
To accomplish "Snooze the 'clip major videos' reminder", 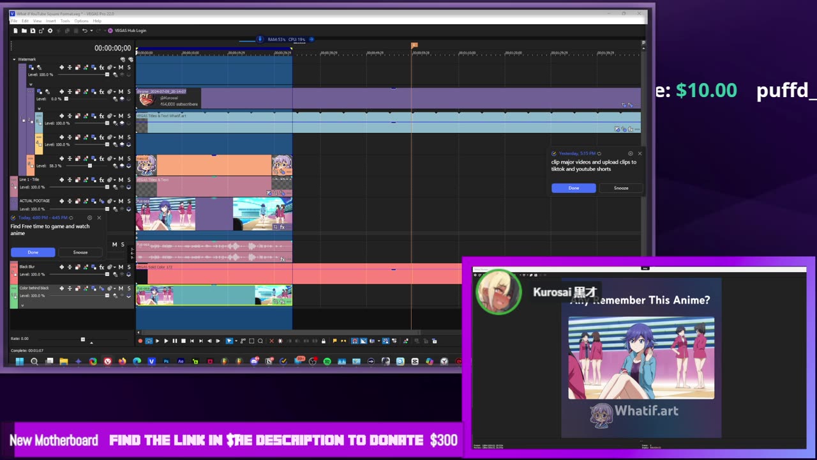I will coord(621,188).
